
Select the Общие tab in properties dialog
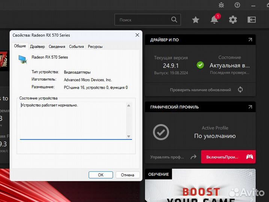click(x=20, y=46)
